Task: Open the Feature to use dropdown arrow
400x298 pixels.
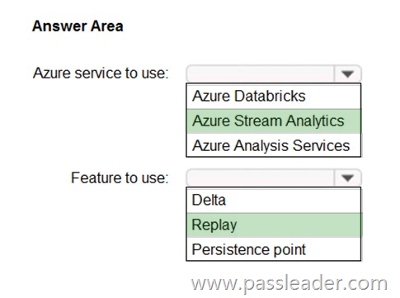Action: click(347, 177)
